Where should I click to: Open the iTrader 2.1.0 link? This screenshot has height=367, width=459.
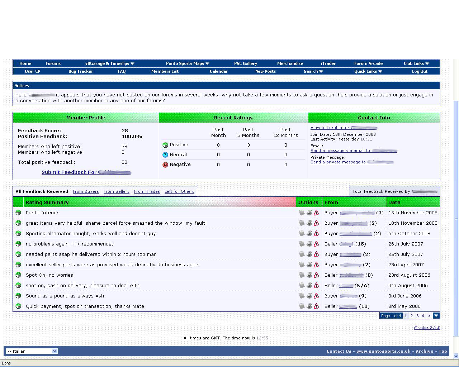click(427, 328)
